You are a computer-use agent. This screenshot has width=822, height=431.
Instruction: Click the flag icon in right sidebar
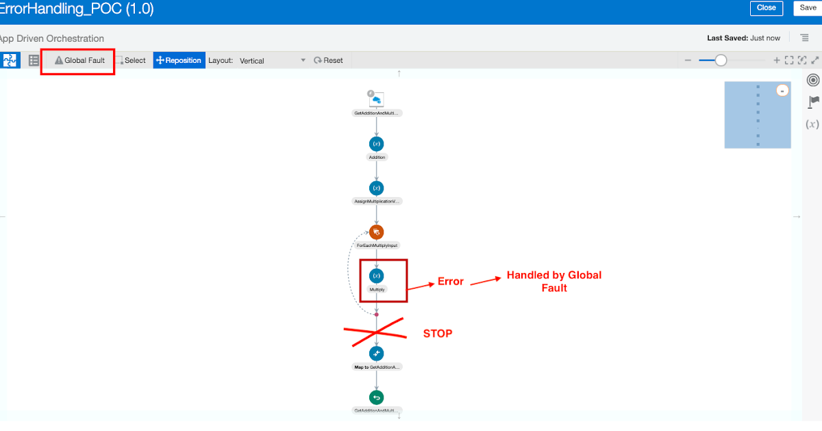[812, 101]
